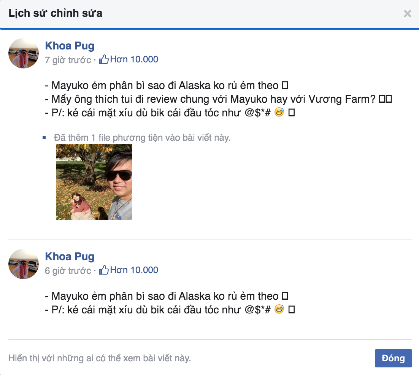Click the thumbs-up icon beside 6 giờ trước
The width and height of the screenshot is (419, 375).
[103, 270]
